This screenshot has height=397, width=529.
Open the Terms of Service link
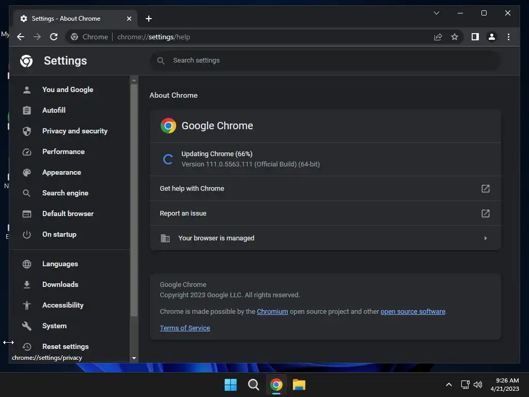click(x=185, y=328)
